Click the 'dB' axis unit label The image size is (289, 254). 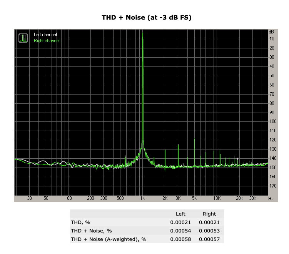[x=271, y=32]
